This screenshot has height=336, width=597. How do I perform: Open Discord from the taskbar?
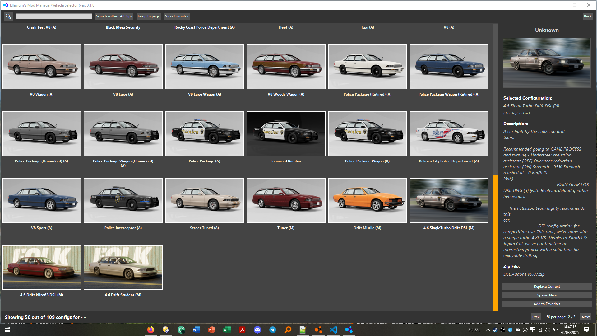[257, 330]
